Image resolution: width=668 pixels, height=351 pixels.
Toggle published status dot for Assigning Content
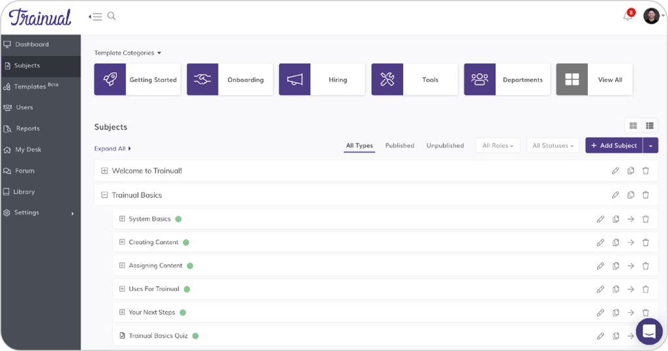click(190, 266)
